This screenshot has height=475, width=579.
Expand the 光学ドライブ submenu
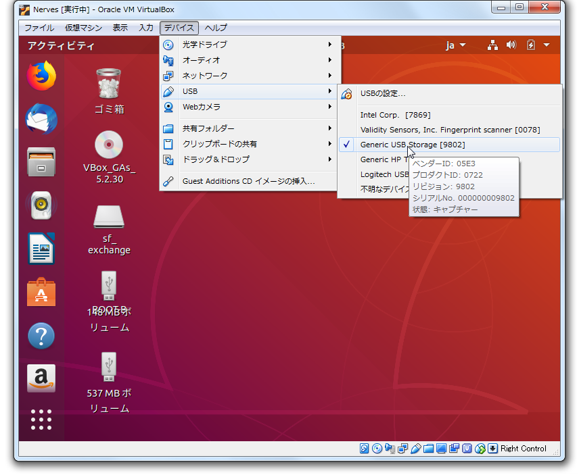coord(248,45)
